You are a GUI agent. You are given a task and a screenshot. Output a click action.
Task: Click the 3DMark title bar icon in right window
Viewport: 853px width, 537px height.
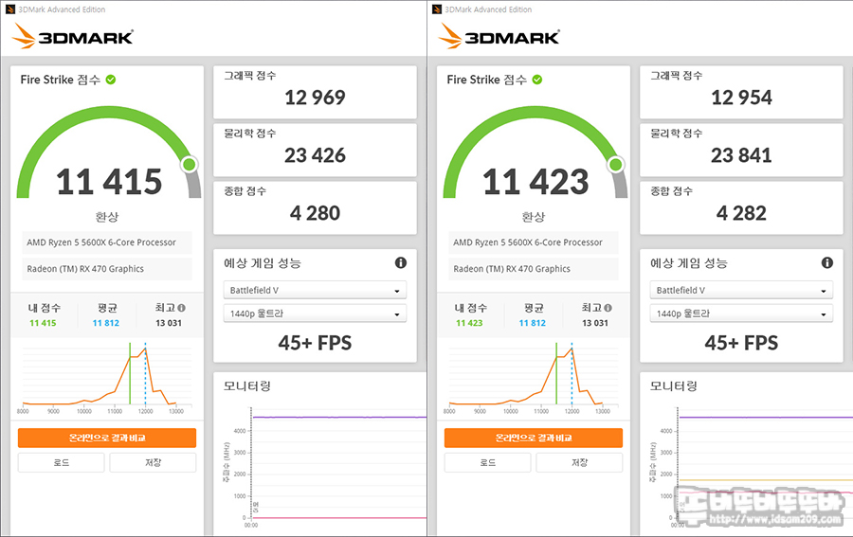click(x=436, y=9)
